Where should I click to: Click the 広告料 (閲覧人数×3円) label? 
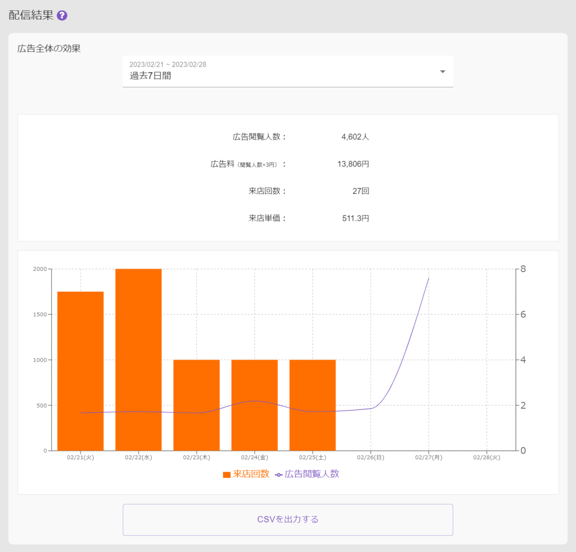click(248, 164)
